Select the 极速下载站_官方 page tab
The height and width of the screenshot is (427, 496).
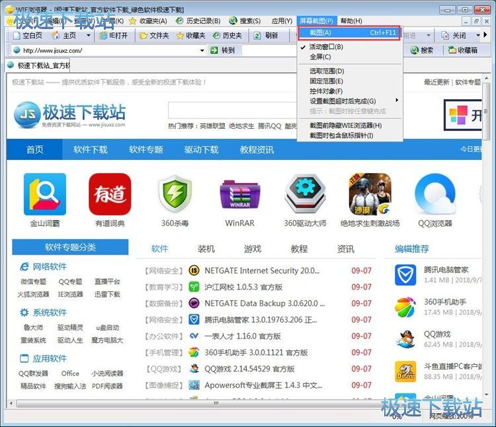(x=39, y=65)
